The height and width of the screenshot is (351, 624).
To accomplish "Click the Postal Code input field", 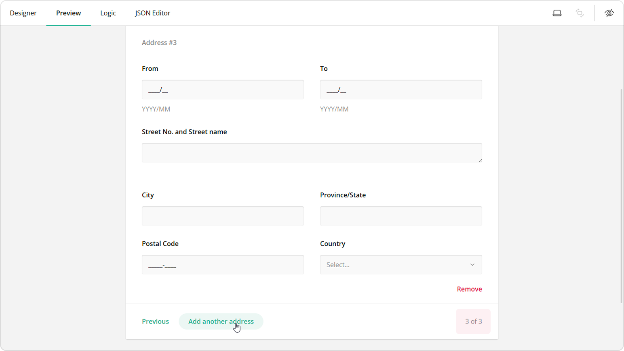I will (x=222, y=264).
